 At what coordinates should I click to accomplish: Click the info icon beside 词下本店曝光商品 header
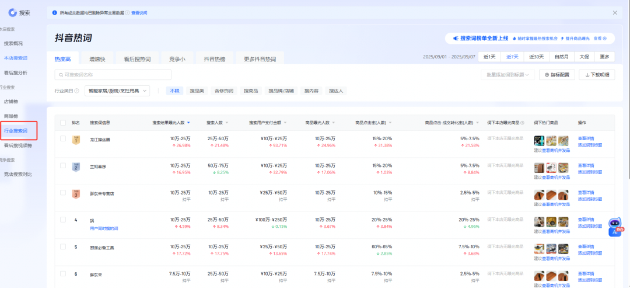click(522, 123)
